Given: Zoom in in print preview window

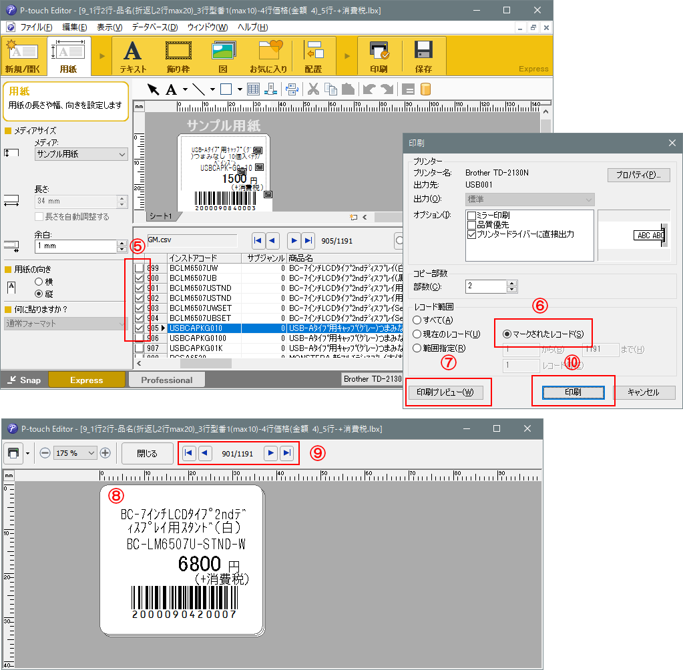Looking at the screenshot, I should [x=105, y=453].
